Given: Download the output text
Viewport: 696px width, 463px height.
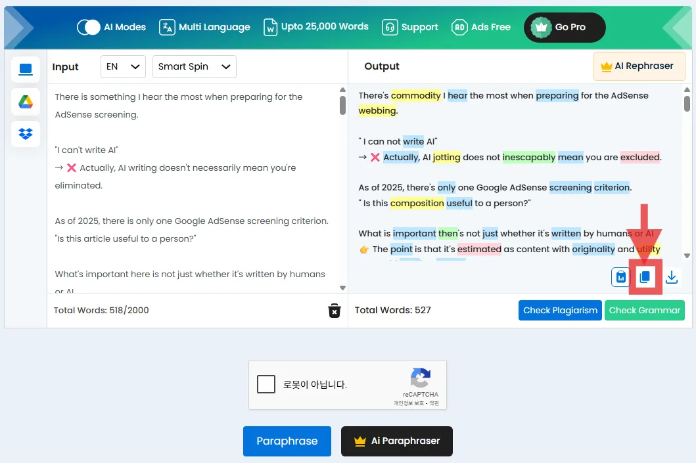Looking at the screenshot, I should pos(672,277).
